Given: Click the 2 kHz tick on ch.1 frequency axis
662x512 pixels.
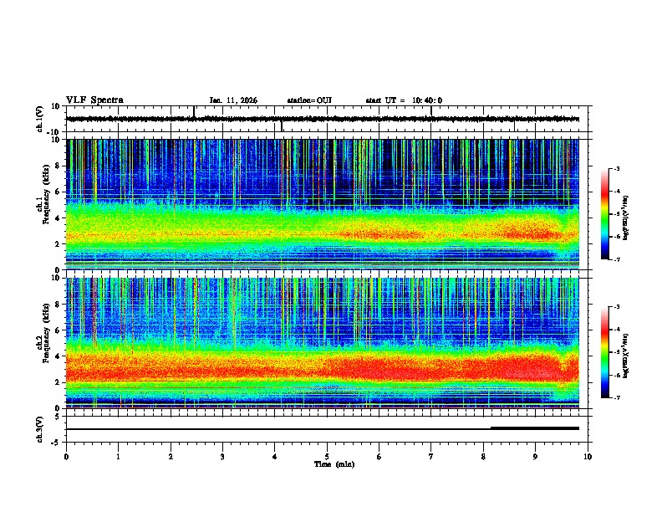Looking at the screenshot, I should [59, 243].
